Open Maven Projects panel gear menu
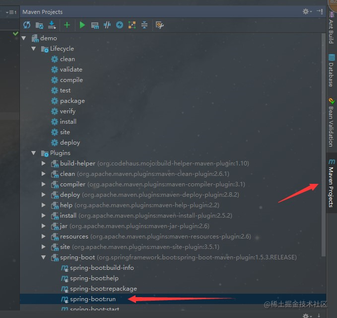The width and height of the screenshot is (337, 318). click(x=307, y=11)
